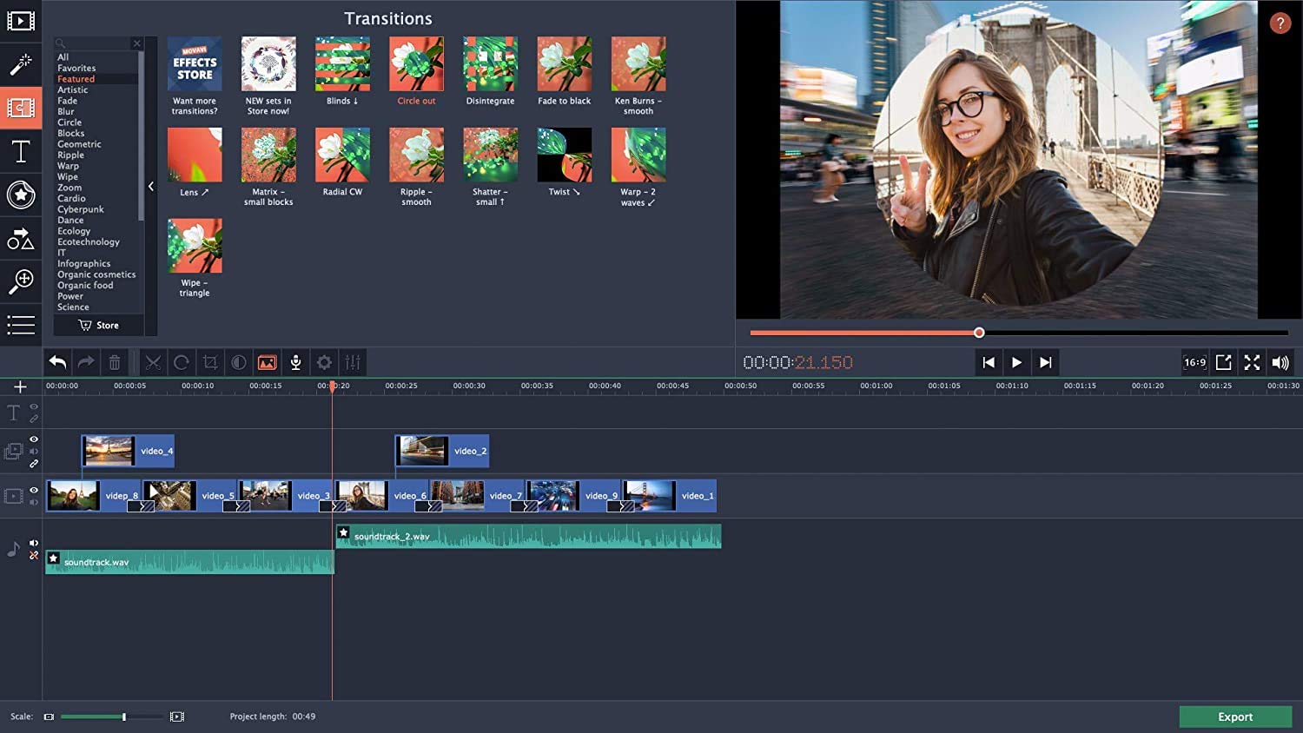
Task: Open clip properties with the gear icon
Action: click(324, 362)
